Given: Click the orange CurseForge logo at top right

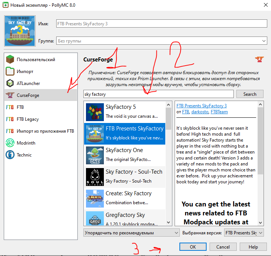Looking at the screenshot, I should click(x=259, y=59).
